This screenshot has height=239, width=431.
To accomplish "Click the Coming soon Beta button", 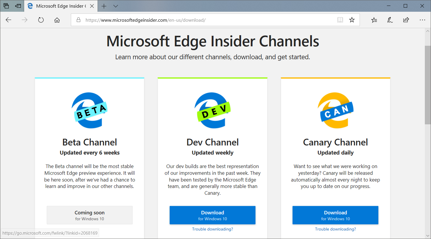I will click(90, 215).
